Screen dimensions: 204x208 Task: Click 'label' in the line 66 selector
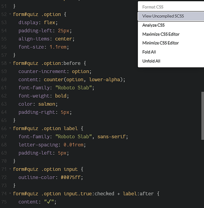pos(71,129)
